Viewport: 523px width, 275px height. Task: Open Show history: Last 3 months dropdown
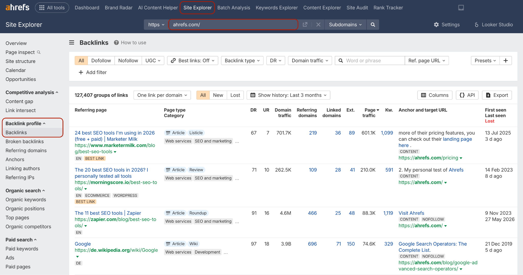288,95
